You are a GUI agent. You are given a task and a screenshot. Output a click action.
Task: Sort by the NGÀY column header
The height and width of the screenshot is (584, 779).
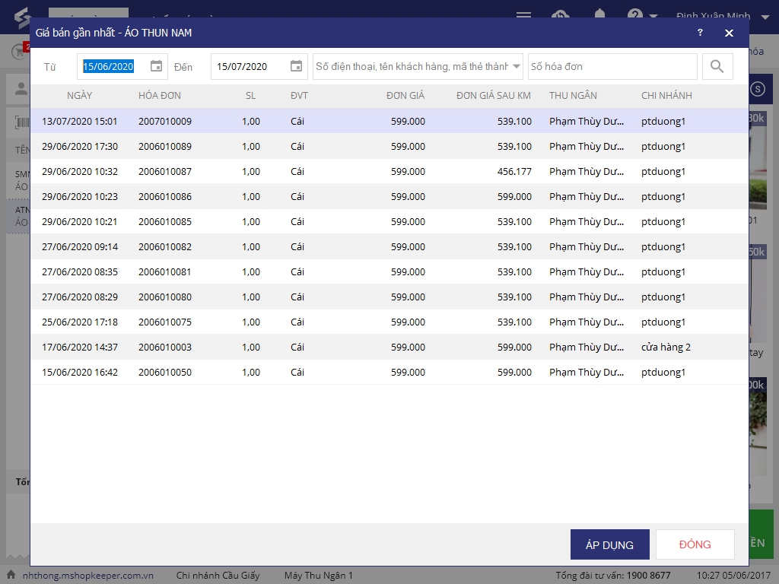(79, 96)
